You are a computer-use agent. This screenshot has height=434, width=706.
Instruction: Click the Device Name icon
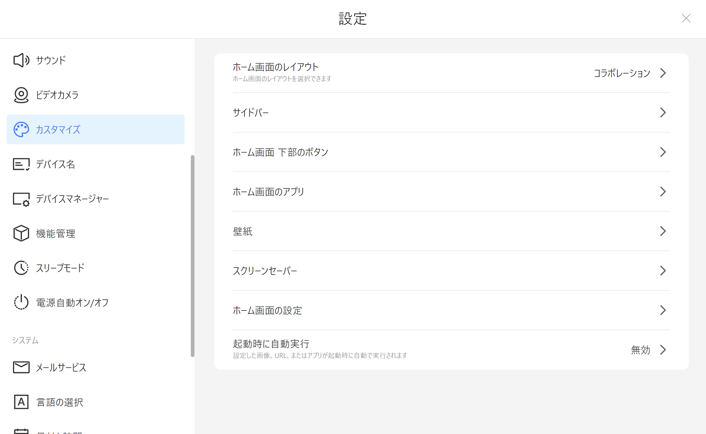21,164
